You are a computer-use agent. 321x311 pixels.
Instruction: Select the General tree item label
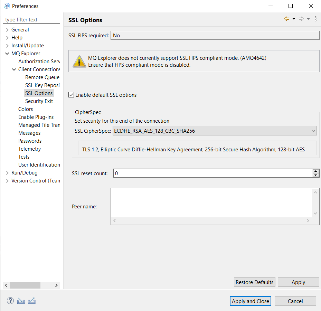pos(20,30)
